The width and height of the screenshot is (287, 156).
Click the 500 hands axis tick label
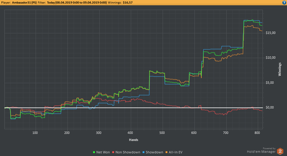(x=162, y=133)
